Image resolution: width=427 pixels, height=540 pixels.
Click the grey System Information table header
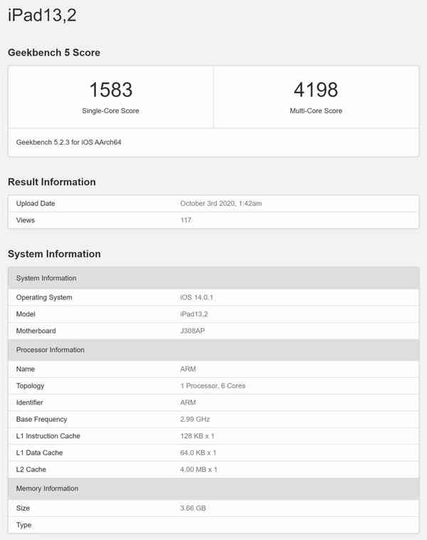click(x=213, y=278)
